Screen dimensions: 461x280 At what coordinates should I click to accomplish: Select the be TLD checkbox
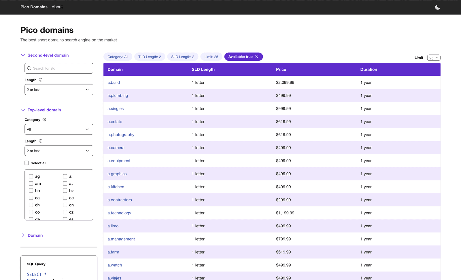pos(31,191)
